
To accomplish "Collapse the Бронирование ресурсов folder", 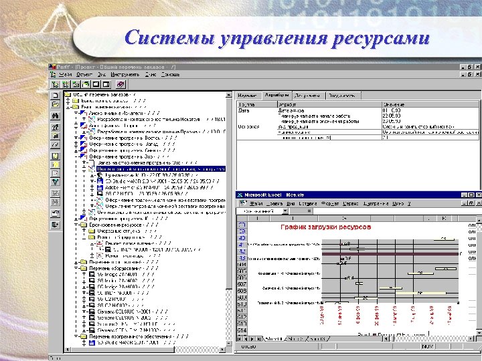I will click(76, 225).
